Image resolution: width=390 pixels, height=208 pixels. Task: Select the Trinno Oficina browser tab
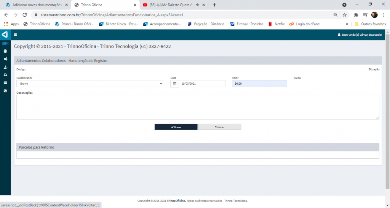click(x=104, y=5)
